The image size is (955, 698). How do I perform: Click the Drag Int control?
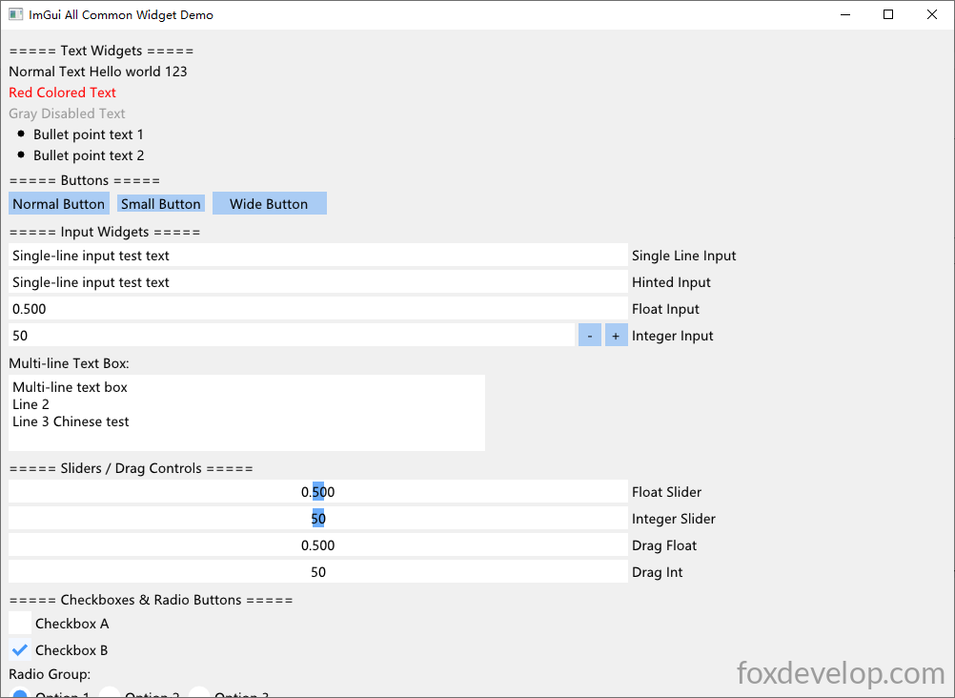(x=318, y=572)
